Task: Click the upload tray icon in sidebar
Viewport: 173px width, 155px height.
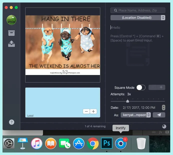Action: coord(11,44)
